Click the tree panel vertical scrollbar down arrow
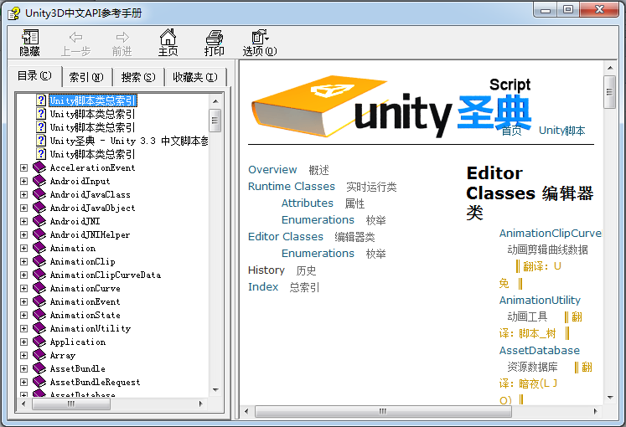Image resolution: width=626 pixels, height=427 pixels. click(215, 388)
